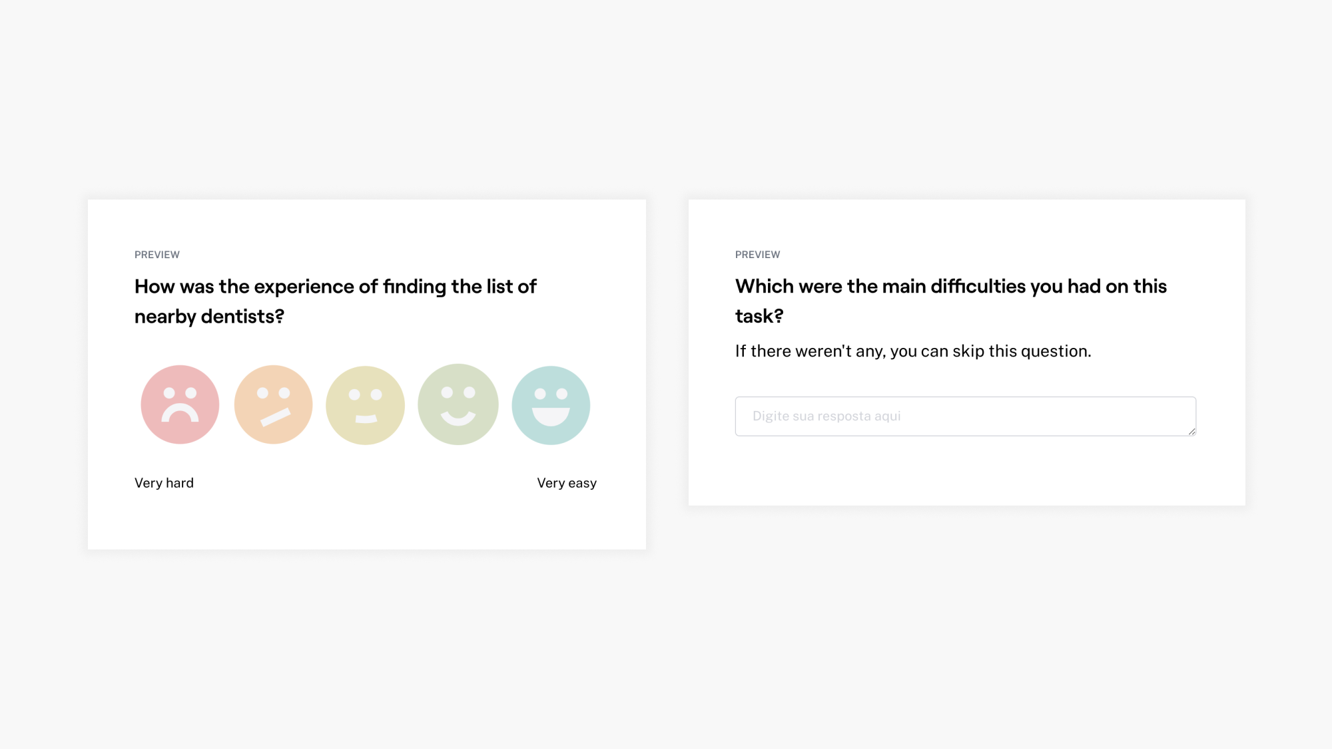The image size is (1332, 749).
Task: Click PREVIEW label above the dentists question
Action: 157,255
